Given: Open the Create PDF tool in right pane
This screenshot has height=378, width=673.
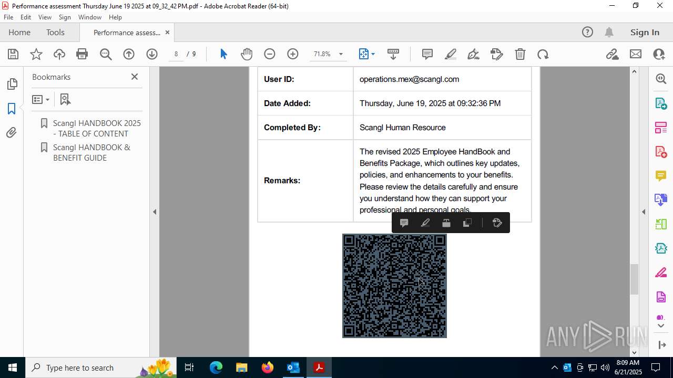Looking at the screenshot, I should [661, 152].
